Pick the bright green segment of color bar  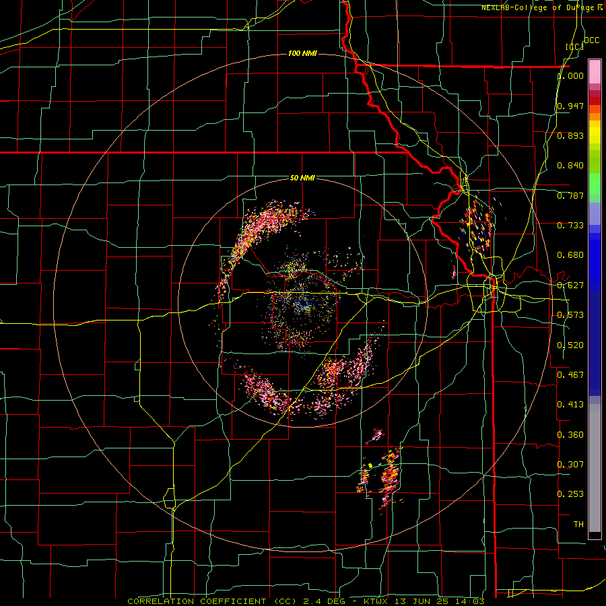click(x=595, y=184)
